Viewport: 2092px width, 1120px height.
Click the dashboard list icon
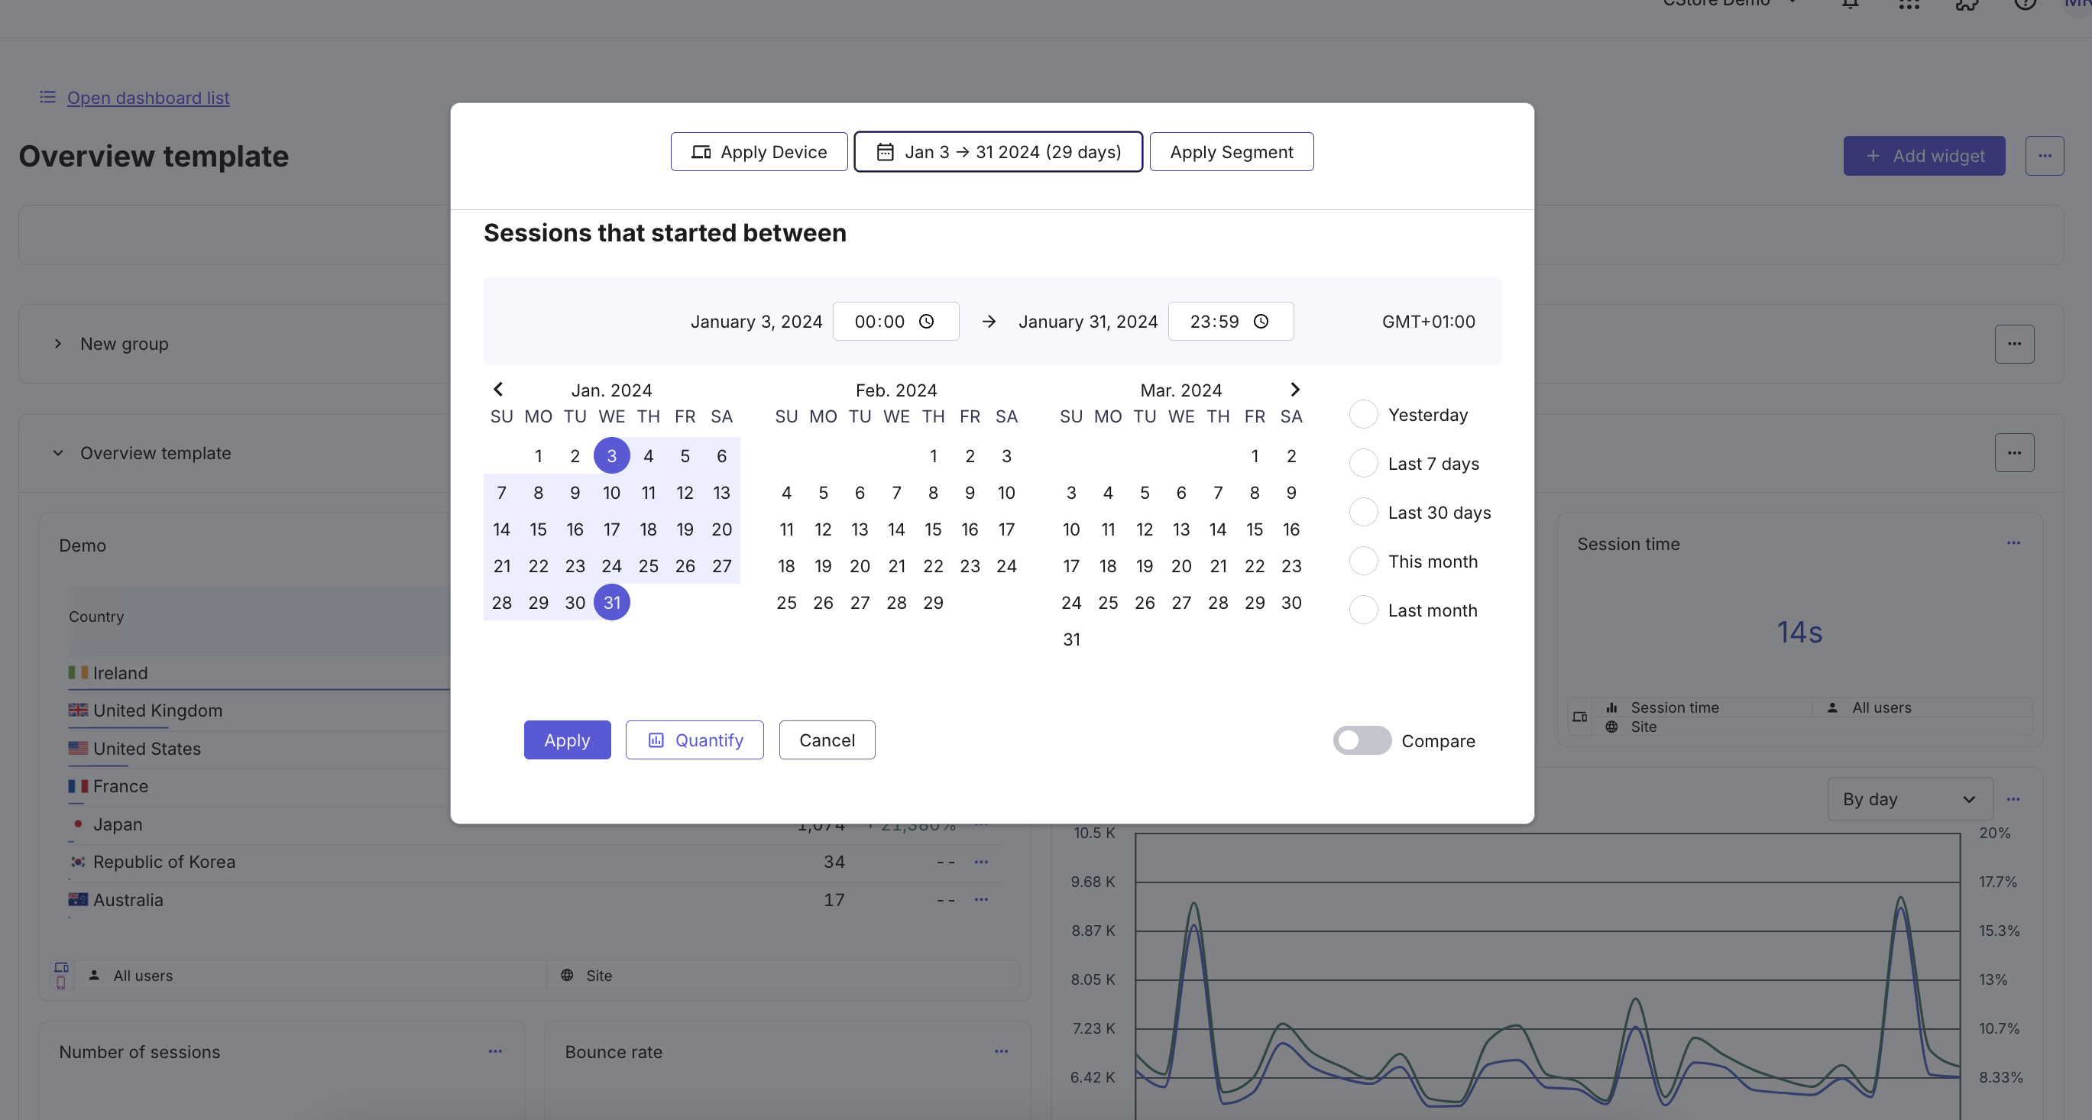click(x=48, y=98)
